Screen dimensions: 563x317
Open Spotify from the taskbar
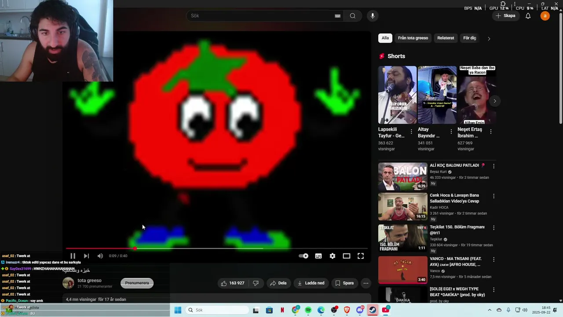pos(308,310)
